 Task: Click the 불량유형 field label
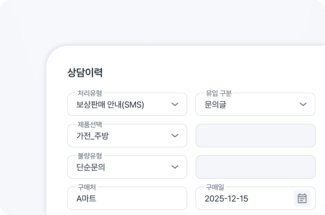[90, 156]
